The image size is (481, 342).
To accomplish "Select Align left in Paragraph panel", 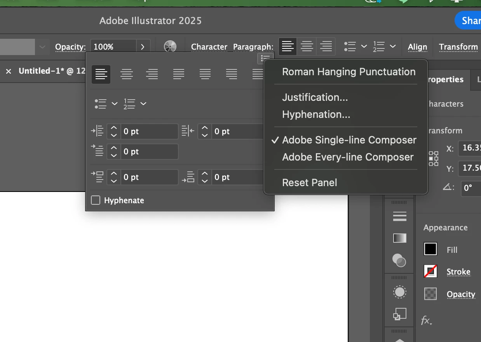I will tap(101, 74).
